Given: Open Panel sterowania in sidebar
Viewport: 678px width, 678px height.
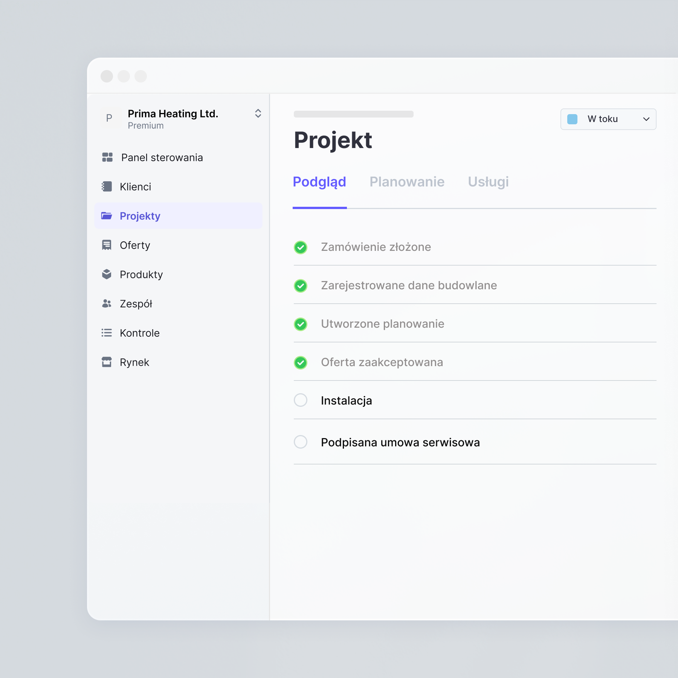Looking at the screenshot, I should tap(179, 157).
